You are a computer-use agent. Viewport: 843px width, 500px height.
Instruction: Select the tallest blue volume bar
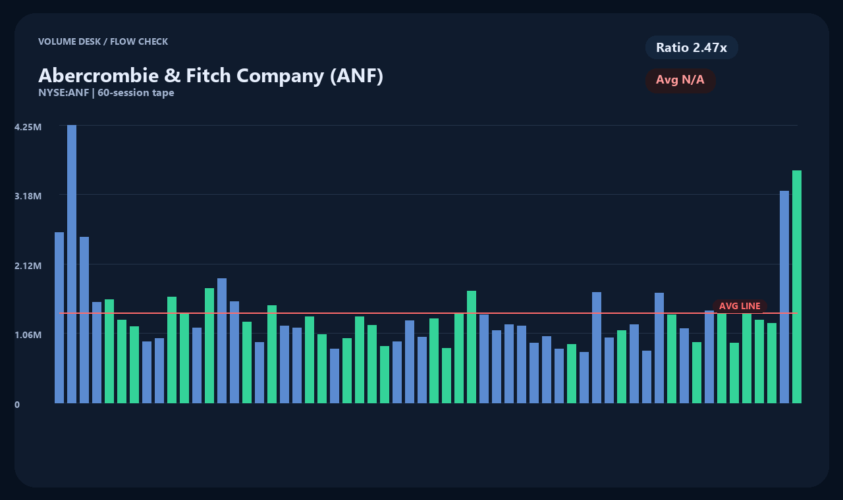click(x=72, y=264)
